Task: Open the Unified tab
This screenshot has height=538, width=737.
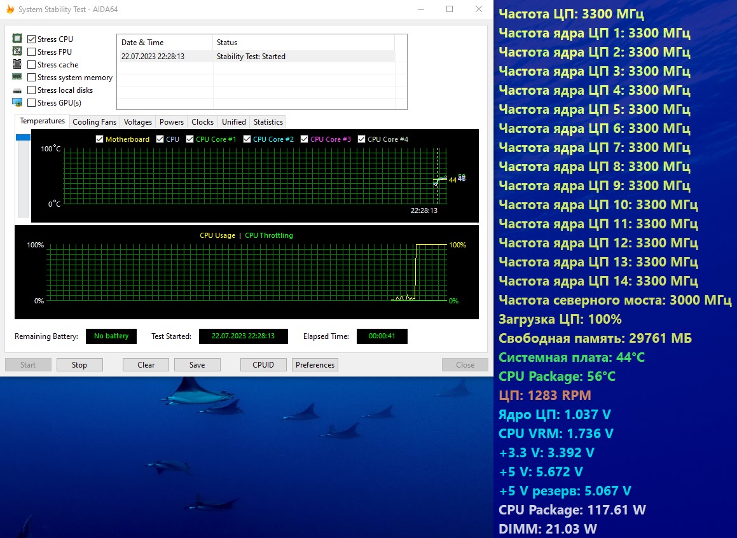Action: [233, 121]
